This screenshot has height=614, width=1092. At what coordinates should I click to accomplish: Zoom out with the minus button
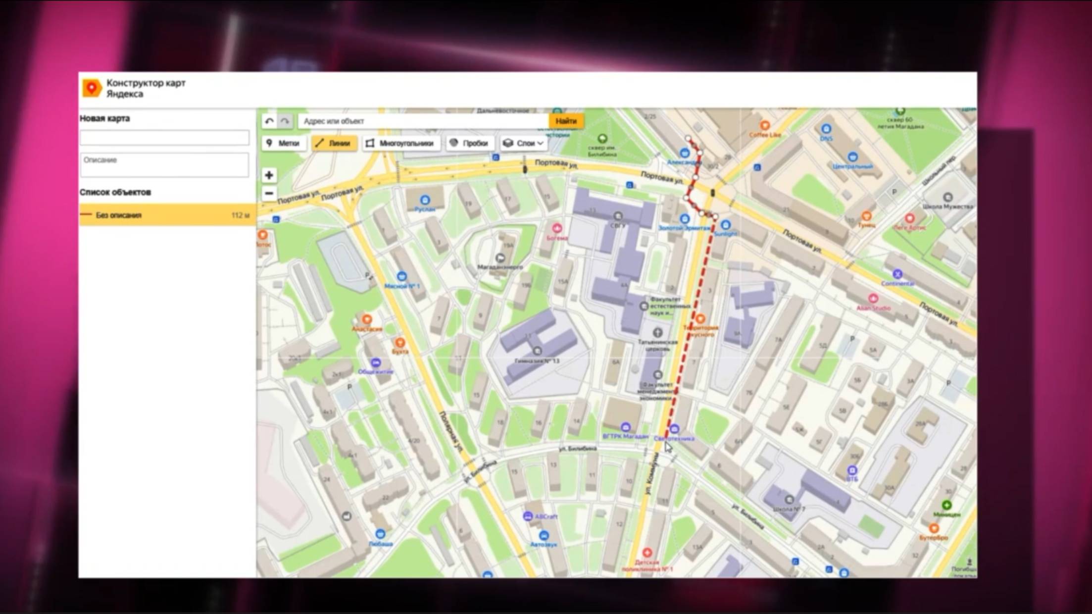(x=269, y=193)
